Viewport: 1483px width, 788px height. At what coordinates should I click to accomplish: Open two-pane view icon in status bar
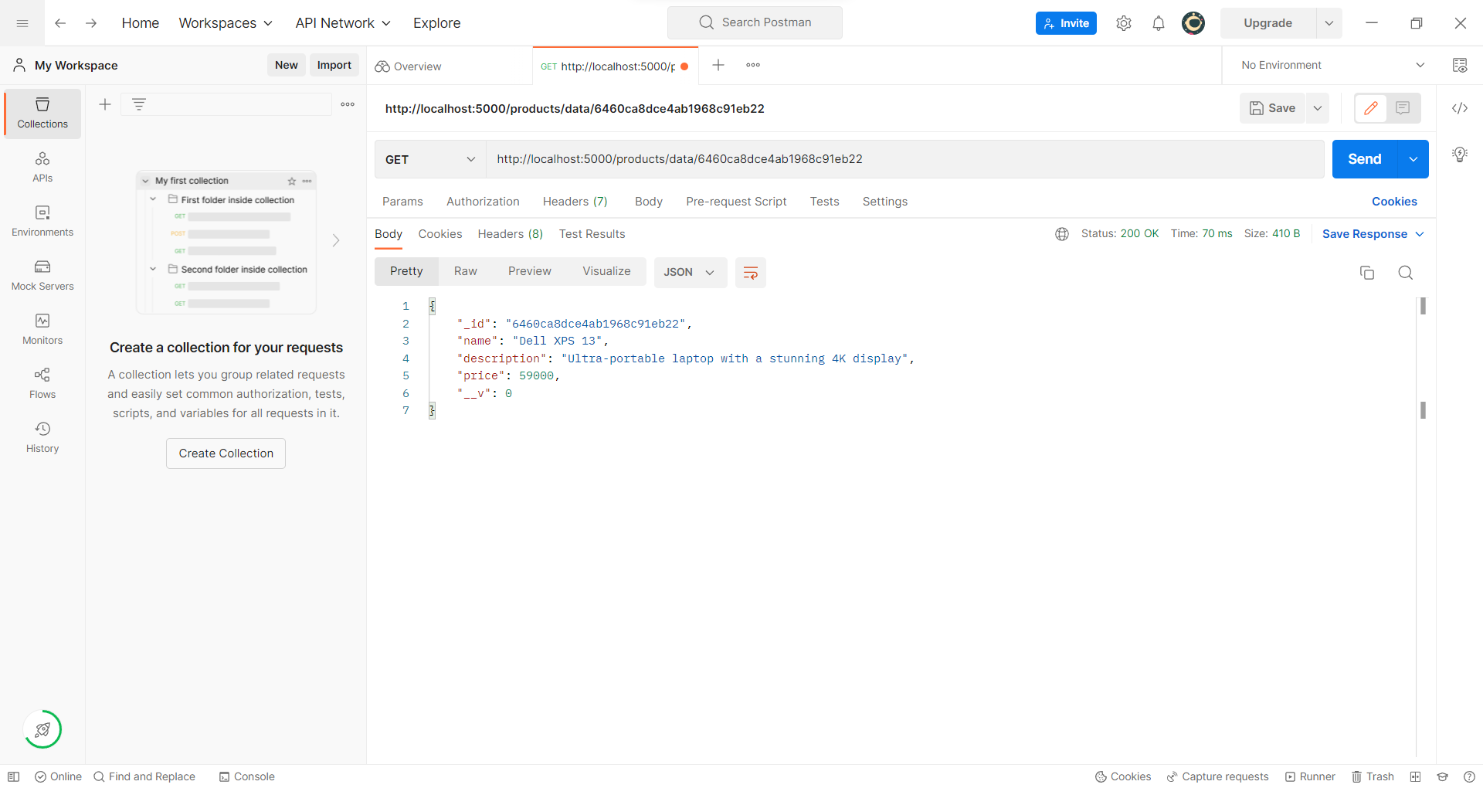tap(1415, 776)
